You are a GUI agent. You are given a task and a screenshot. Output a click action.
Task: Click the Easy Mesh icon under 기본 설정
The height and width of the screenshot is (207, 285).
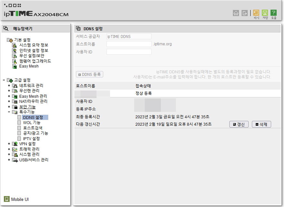(x=14, y=67)
